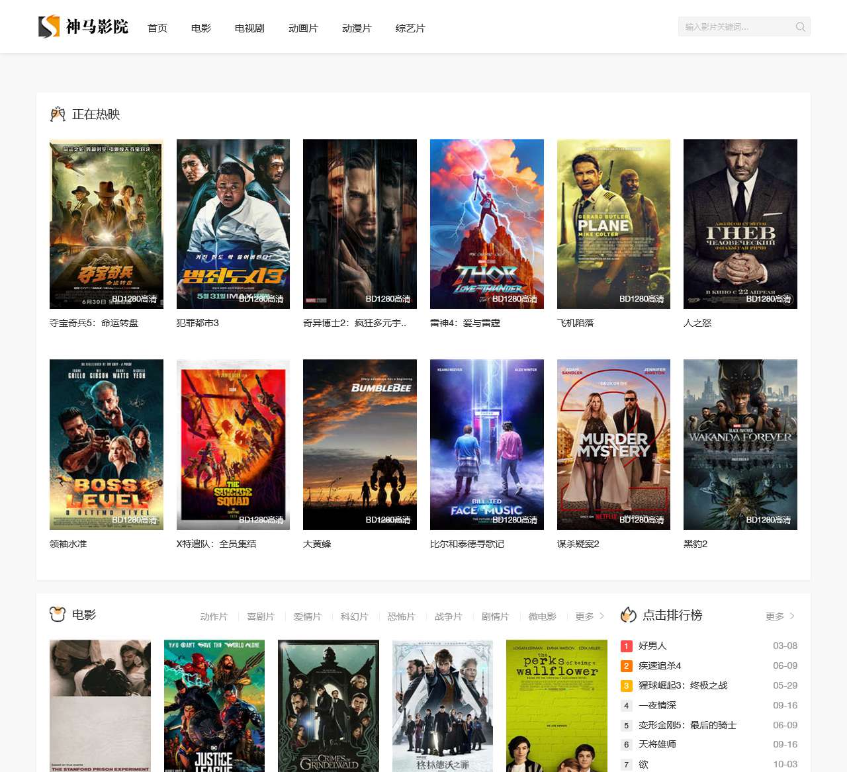Click the 大黄蜂 title link
This screenshot has width=847, height=772.
click(317, 544)
